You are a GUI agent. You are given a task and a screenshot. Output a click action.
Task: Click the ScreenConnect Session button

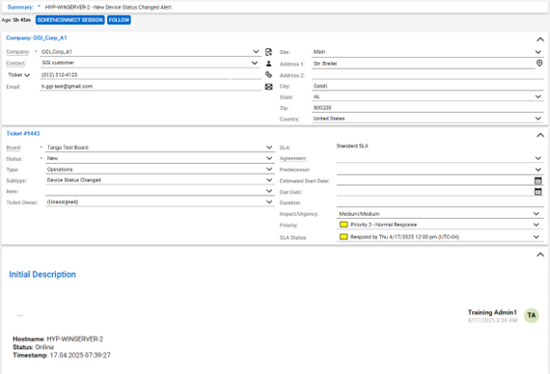[70, 20]
